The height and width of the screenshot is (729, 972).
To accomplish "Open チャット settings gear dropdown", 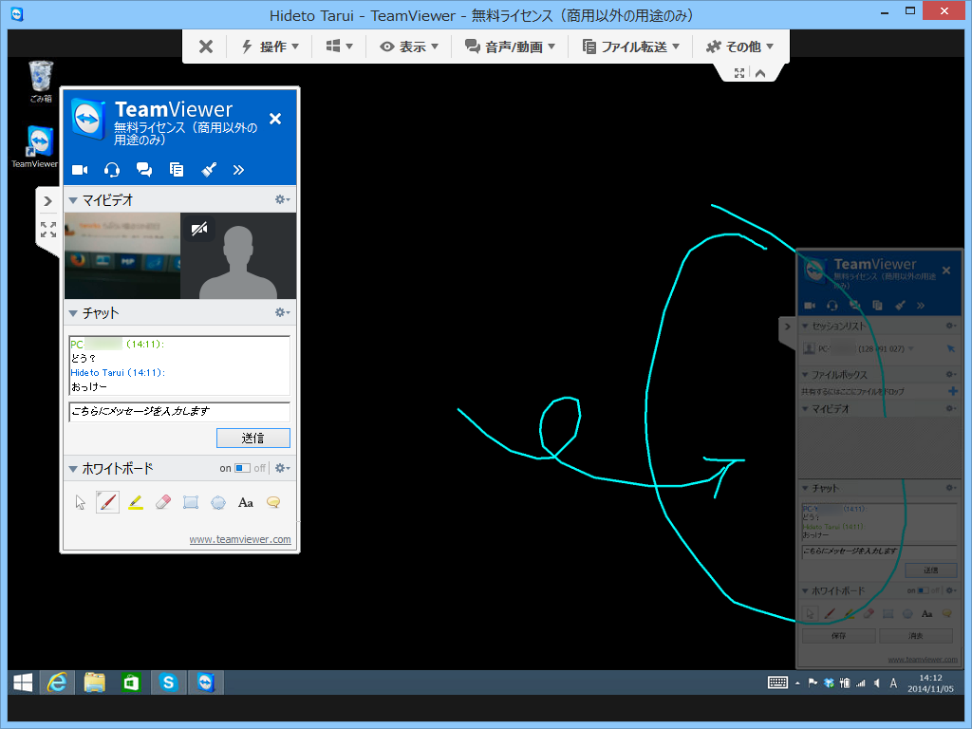I will [283, 312].
